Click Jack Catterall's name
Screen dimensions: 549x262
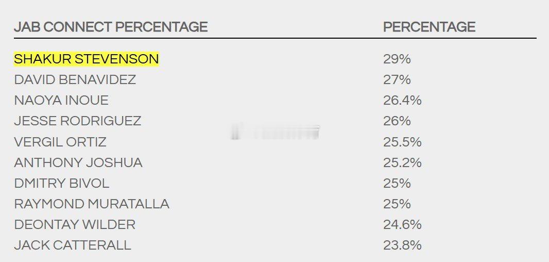[x=73, y=245]
